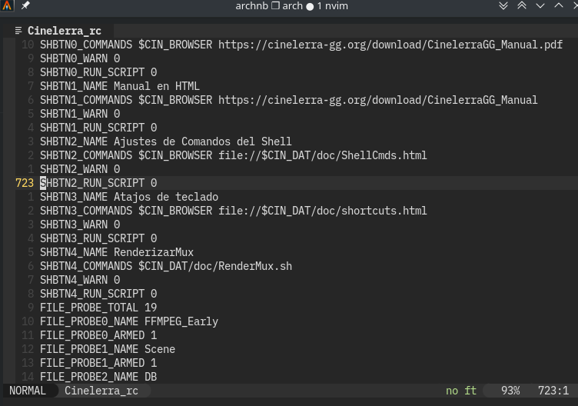Click the 'no ft' filetype indicator
The height and width of the screenshot is (406, 578).
(x=461, y=391)
